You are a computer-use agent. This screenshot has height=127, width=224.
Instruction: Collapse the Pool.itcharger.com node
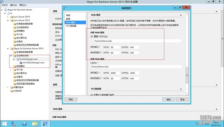[x=14, y=59]
